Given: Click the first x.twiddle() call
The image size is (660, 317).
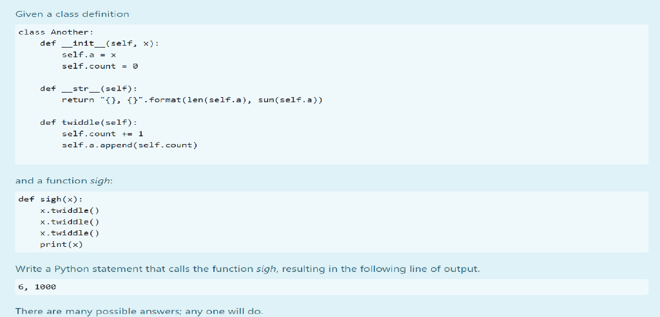Looking at the screenshot, I should click(x=70, y=210).
